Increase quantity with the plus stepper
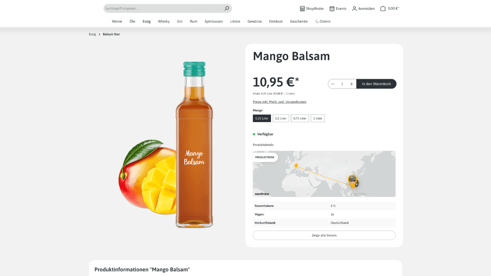491x276 pixels. click(x=352, y=84)
